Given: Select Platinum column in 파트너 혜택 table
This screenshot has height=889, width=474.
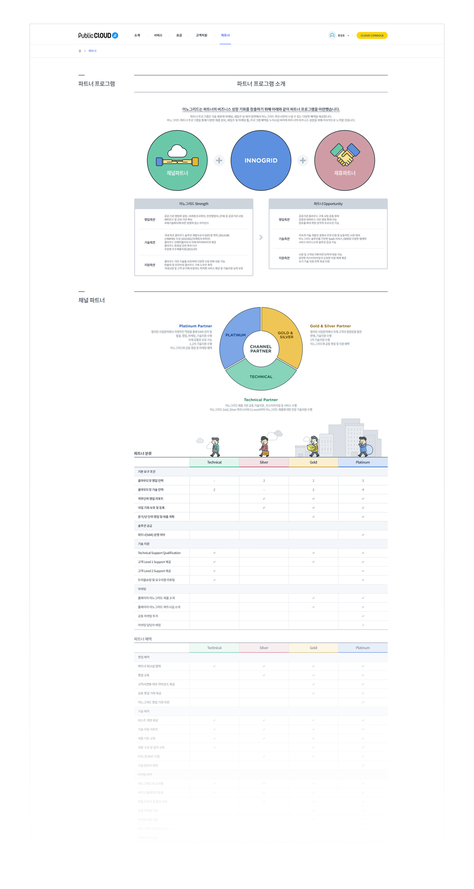Looking at the screenshot, I should pos(363,648).
